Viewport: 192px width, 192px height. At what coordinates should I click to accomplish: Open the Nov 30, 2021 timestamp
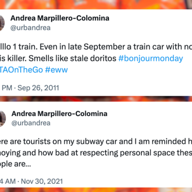tap(42, 181)
